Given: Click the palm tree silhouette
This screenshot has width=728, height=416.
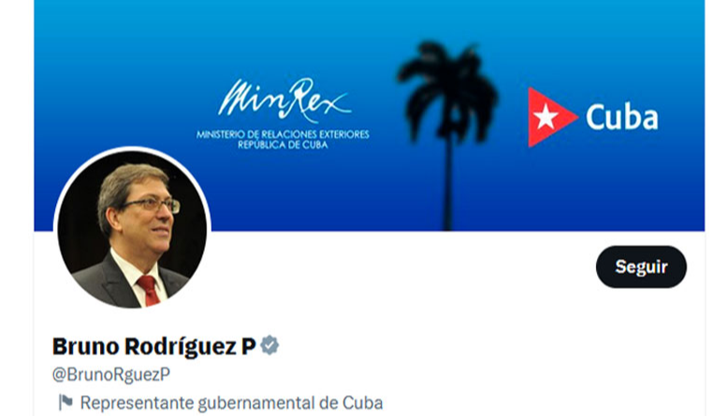Looking at the screenshot, I should click(x=447, y=136).
